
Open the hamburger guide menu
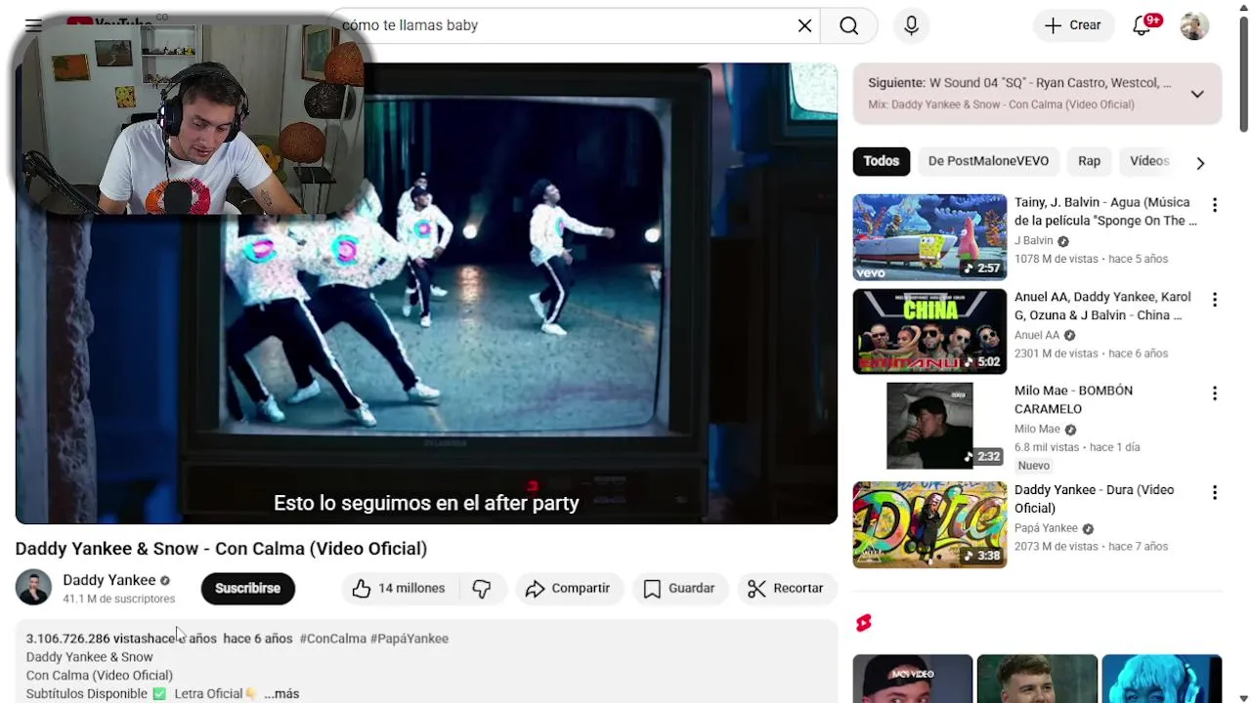coord(33,25)
